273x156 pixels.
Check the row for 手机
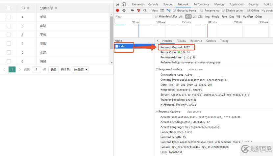pos(9,17)
